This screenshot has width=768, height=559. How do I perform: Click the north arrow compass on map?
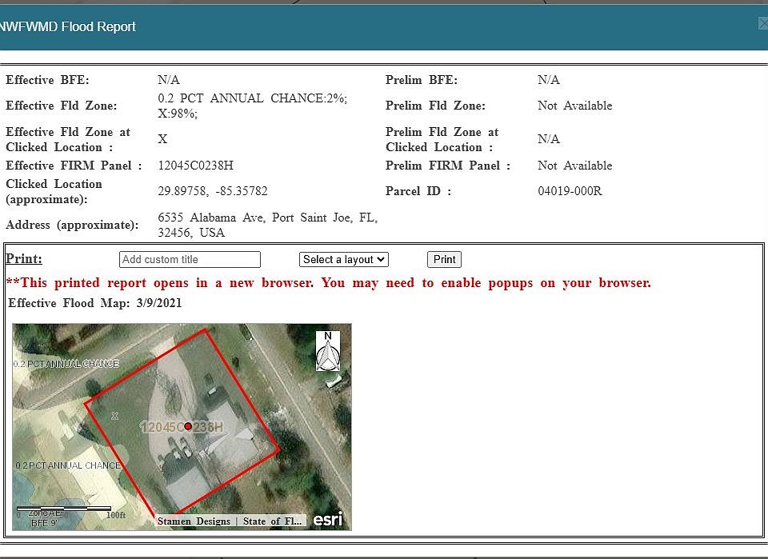tap(328, 351)
